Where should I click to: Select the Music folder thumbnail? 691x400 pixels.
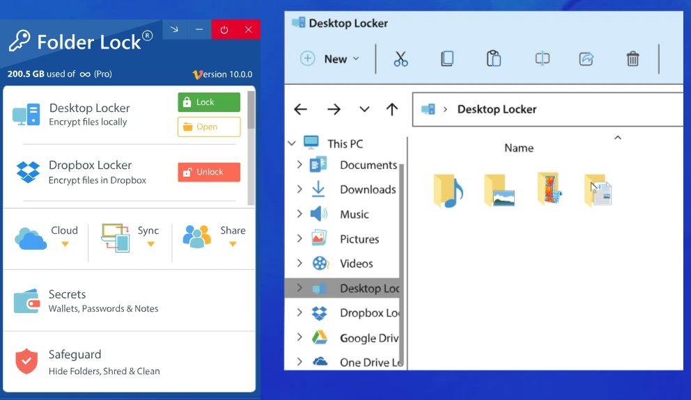[x=448, y=191]
